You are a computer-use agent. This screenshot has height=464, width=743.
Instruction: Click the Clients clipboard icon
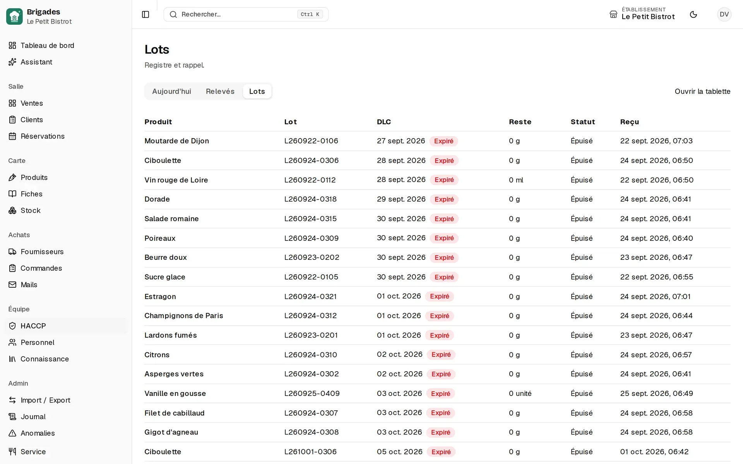coord(12,120)
